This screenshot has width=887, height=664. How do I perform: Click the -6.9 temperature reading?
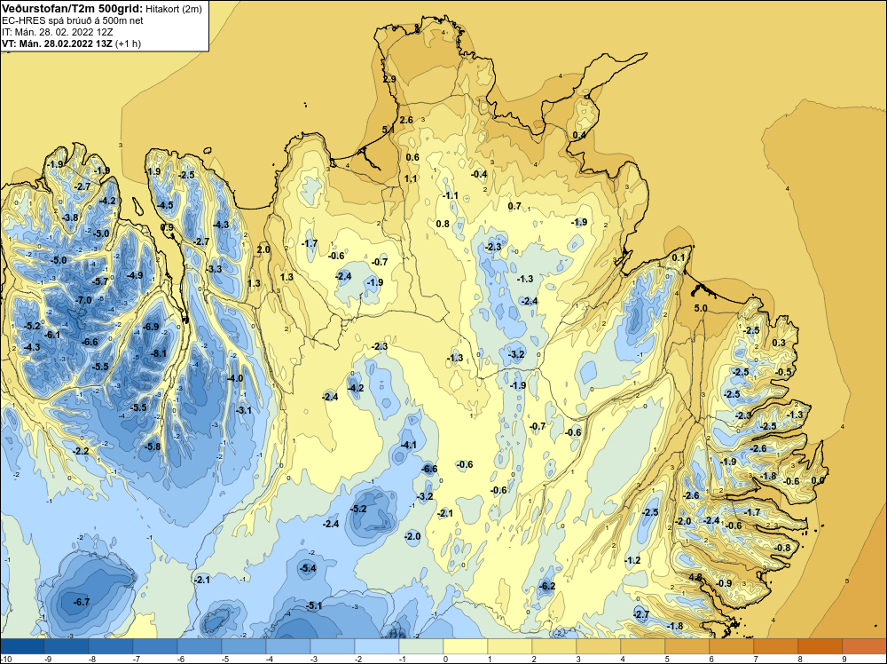151,327
